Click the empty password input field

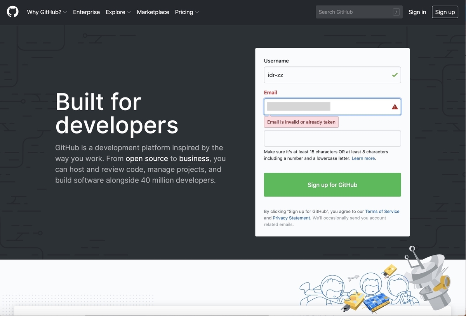pyautogui.click(x=332, y=139)
